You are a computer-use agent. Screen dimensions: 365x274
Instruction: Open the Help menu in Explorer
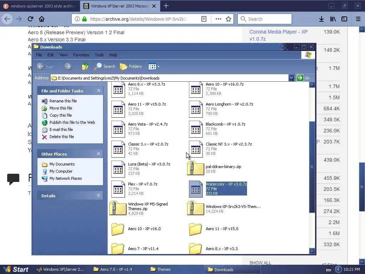[x=113, y=55]
